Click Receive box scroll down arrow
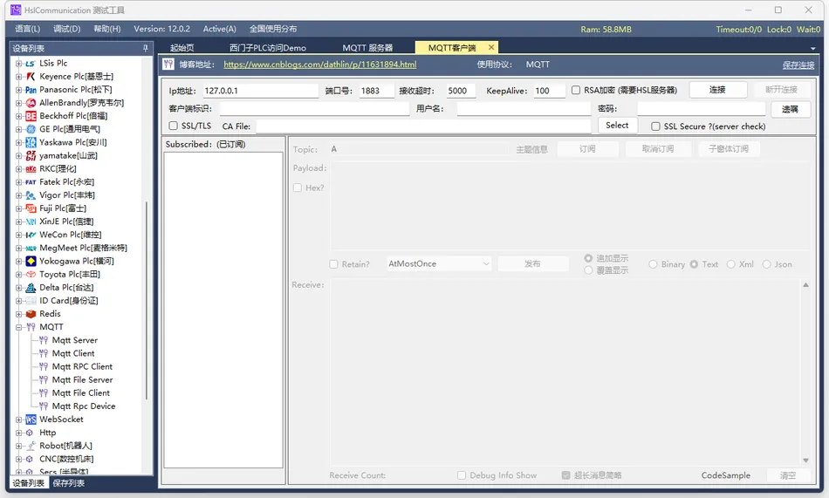Screen dimensions: 829x498 coord(805,460)
